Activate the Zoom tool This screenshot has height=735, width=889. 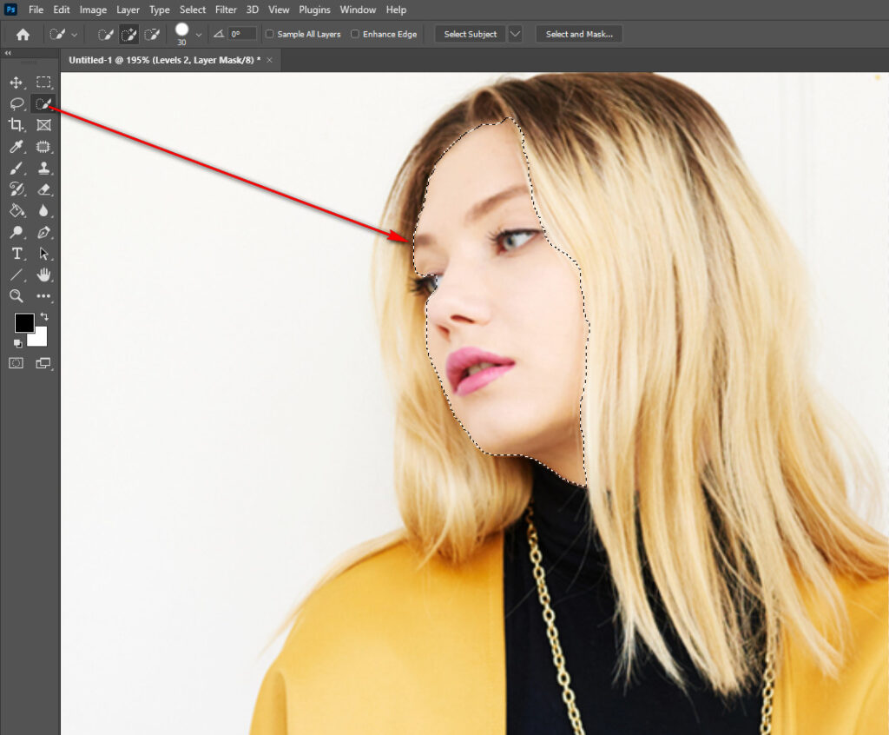(x=16, y=296)
